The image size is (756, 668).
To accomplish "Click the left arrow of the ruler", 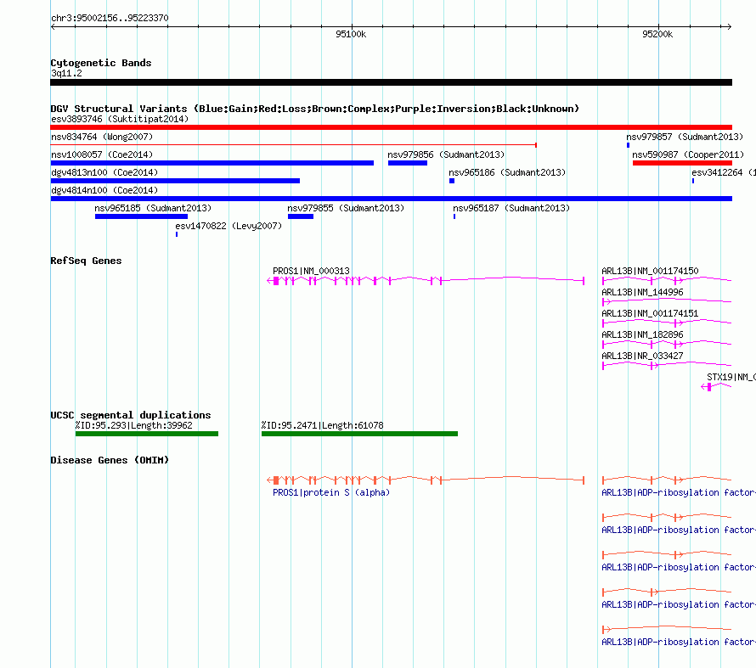I will tap(53, 27).
